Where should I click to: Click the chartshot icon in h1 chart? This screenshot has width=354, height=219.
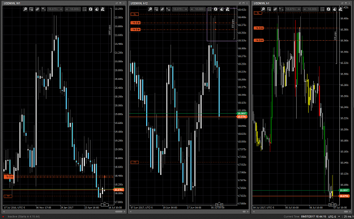(334, 9)
